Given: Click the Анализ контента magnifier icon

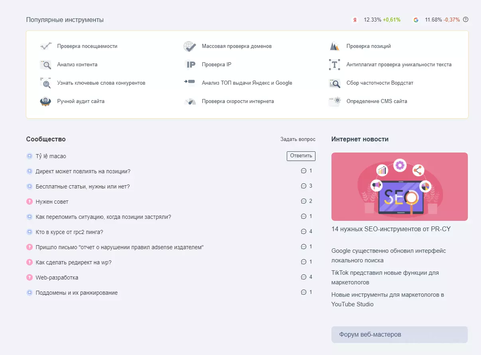Looking at the screenshot, I should [46, 64].
